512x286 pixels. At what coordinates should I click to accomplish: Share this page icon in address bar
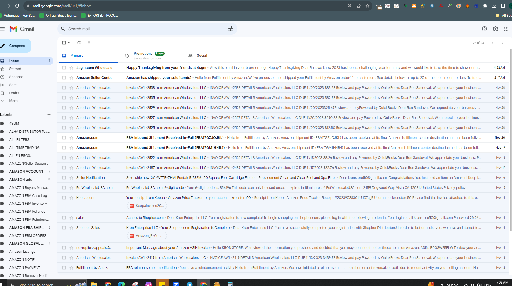(359, 6)
